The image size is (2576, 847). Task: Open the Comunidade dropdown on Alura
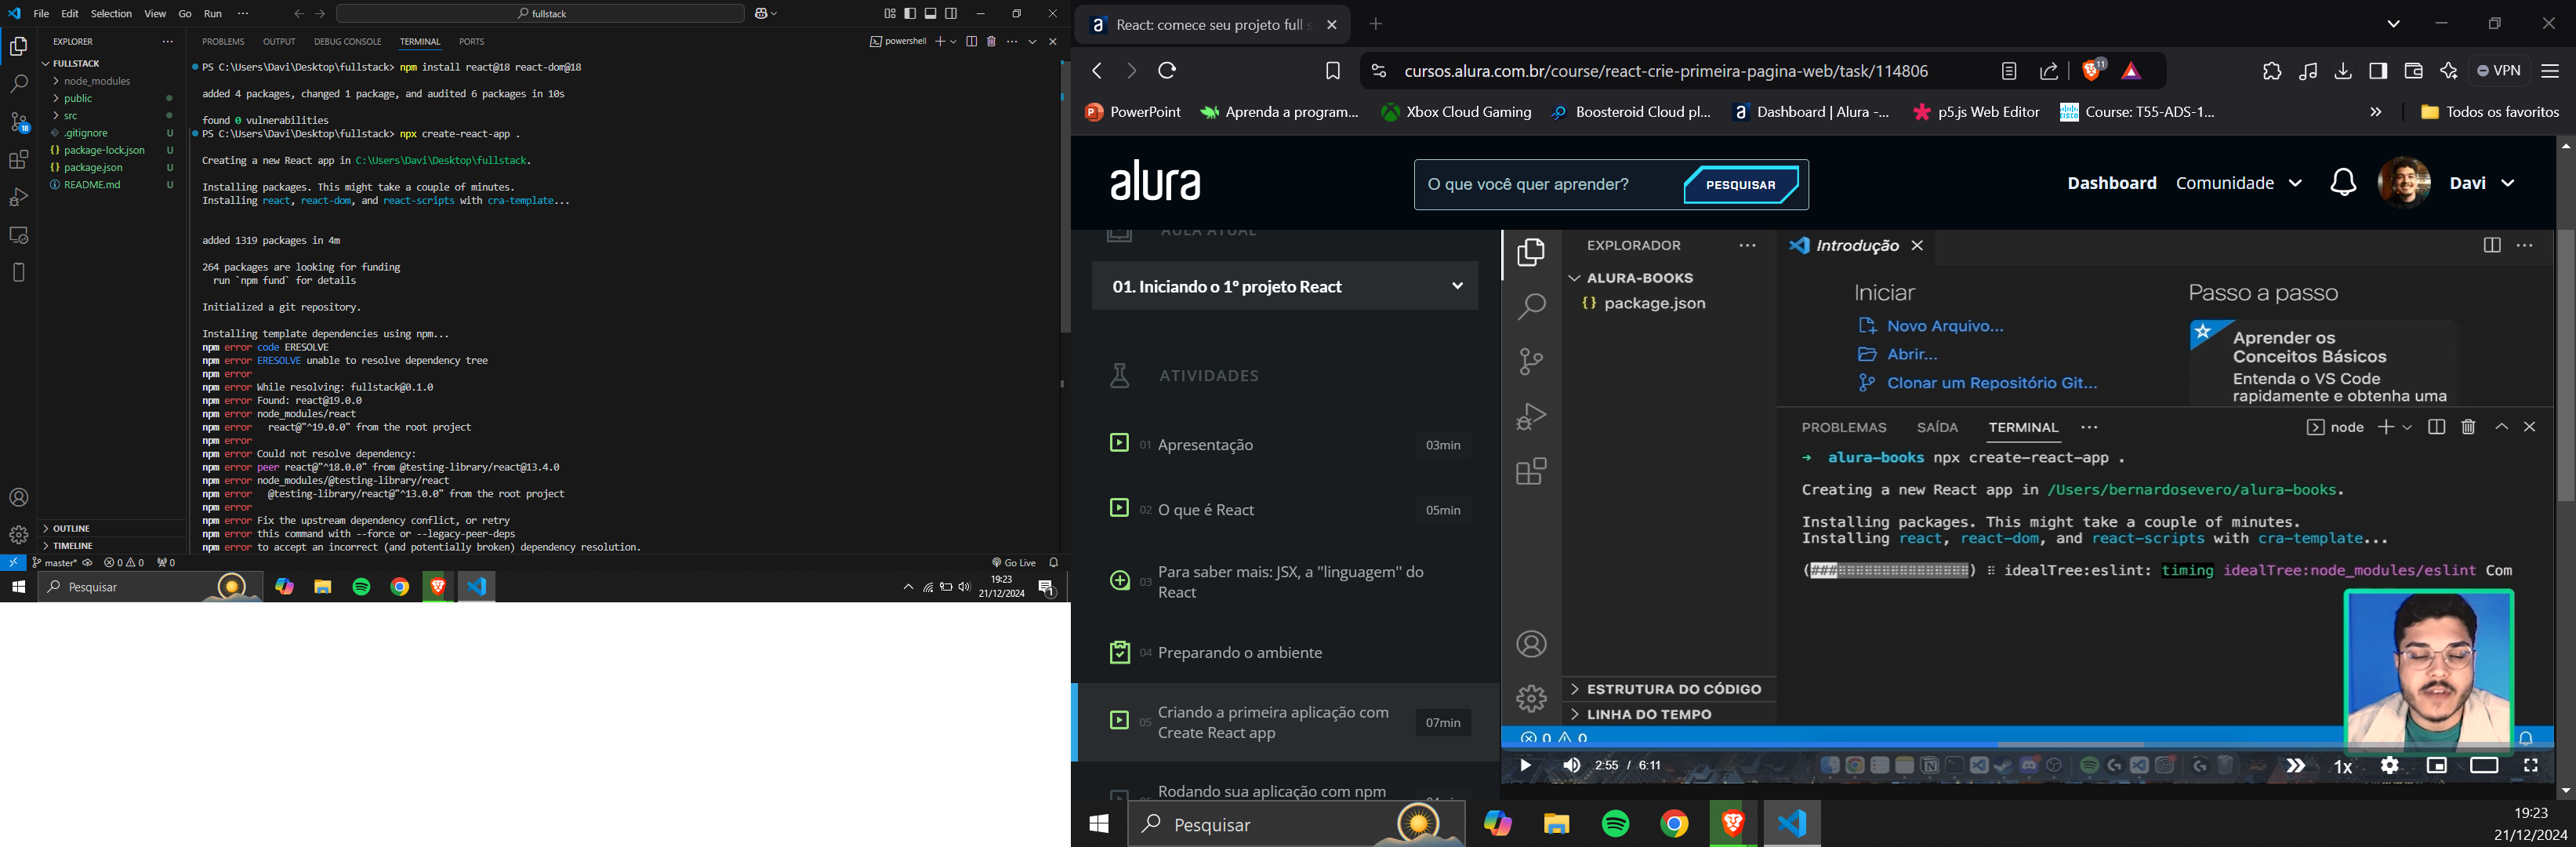point(2239,183)
